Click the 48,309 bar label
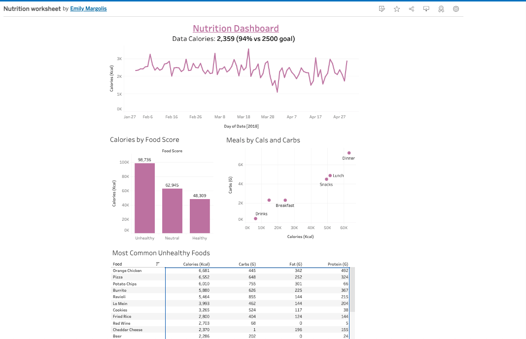This screenshot has height=339, width=526. coord(200,196)
